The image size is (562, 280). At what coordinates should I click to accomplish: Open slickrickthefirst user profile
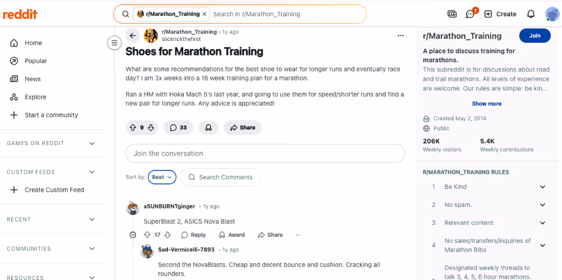(181, 39)
